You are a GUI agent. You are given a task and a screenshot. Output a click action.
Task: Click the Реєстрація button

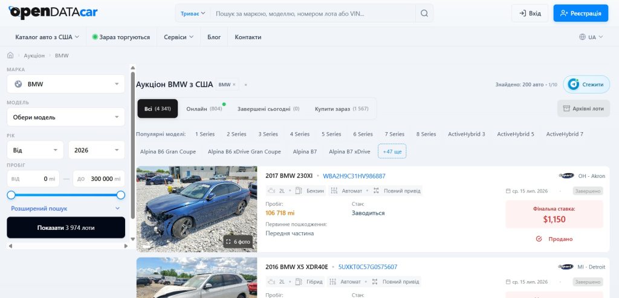coord(581,13)
